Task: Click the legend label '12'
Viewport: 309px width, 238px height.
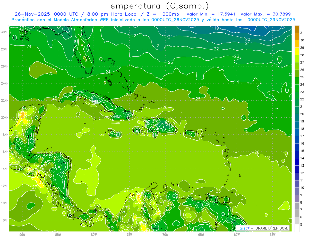Action: pos(302,173)
